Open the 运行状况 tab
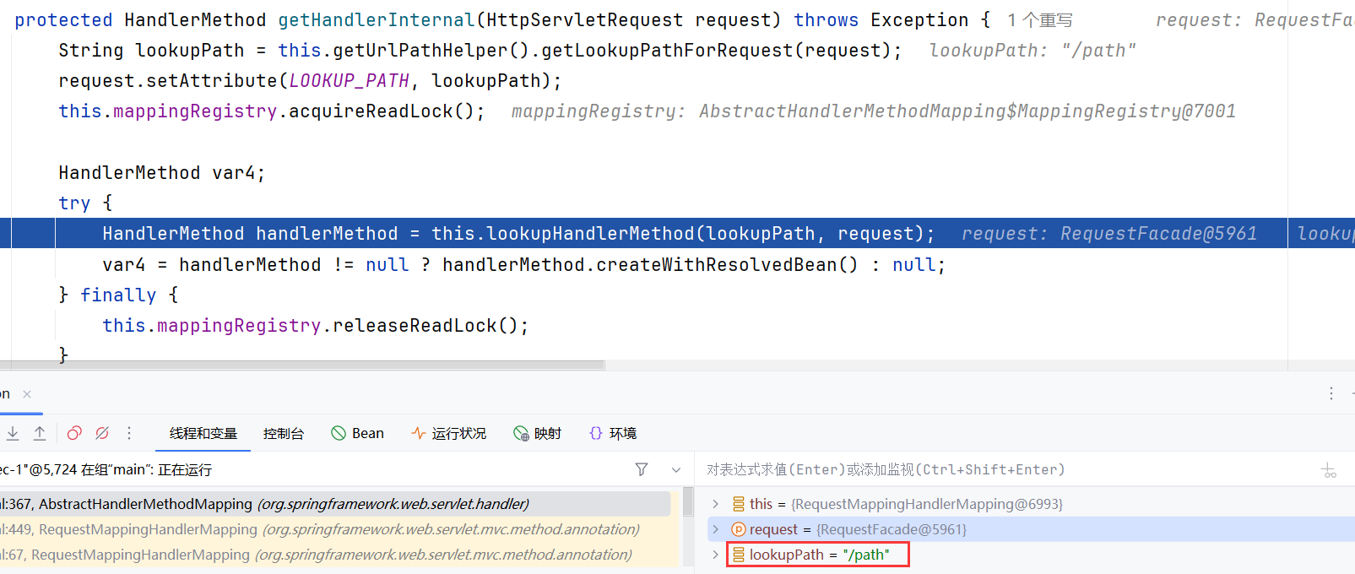The width and height of the screenshot is (1355, 574). point(449,433)
